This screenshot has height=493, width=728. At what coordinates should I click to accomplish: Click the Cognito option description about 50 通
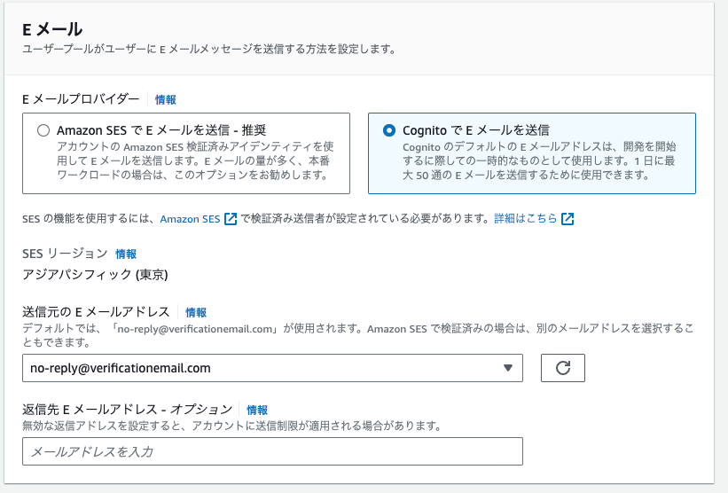(539, 161)
